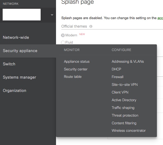This screenshot has width=163, height=145.
Task: Open the Firewall configuration page
Action: click(x=118, y=77)
